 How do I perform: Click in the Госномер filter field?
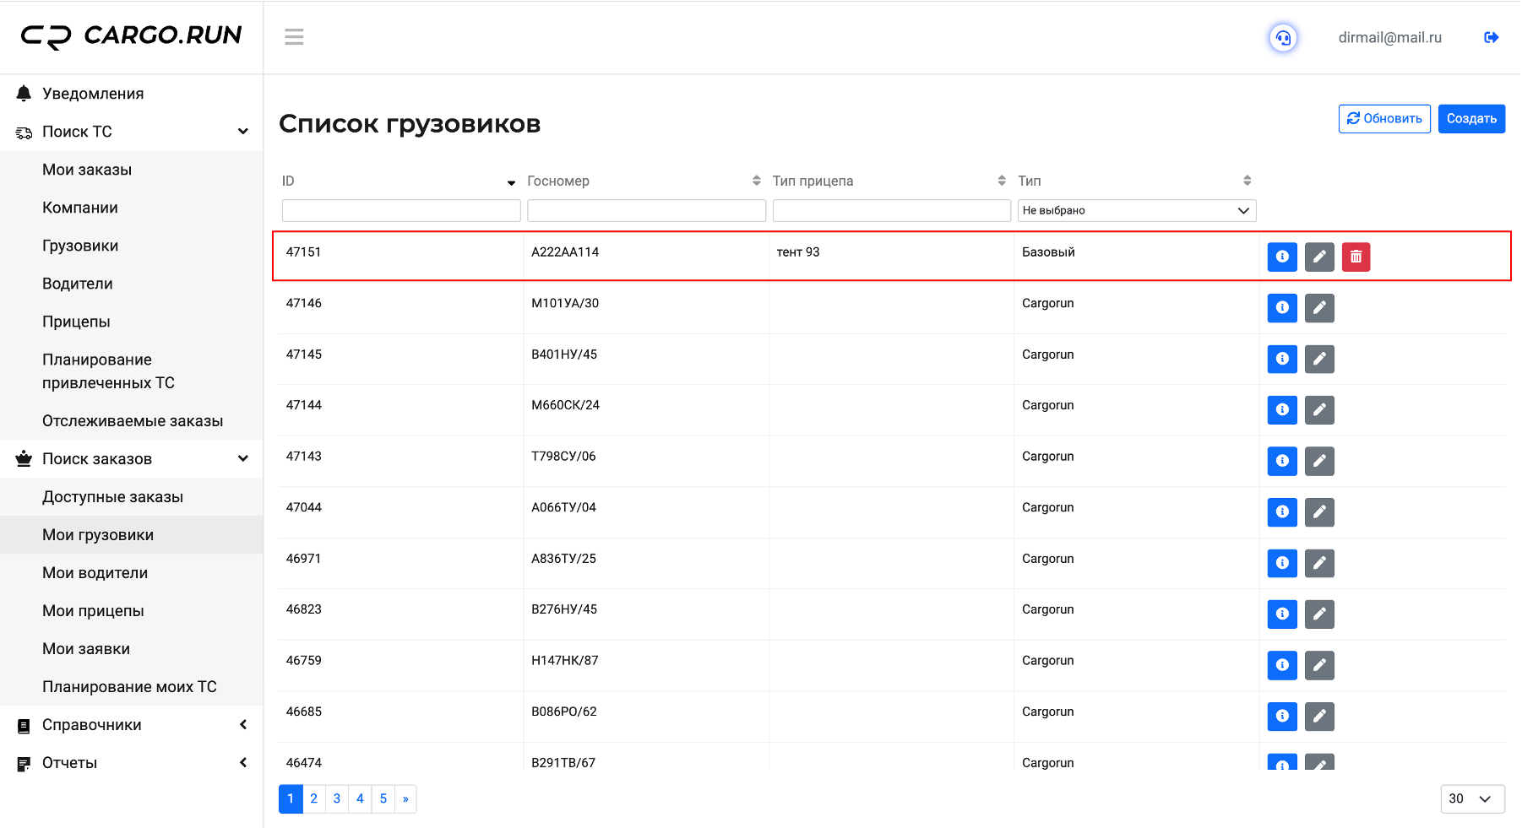(x=646, y=210)
